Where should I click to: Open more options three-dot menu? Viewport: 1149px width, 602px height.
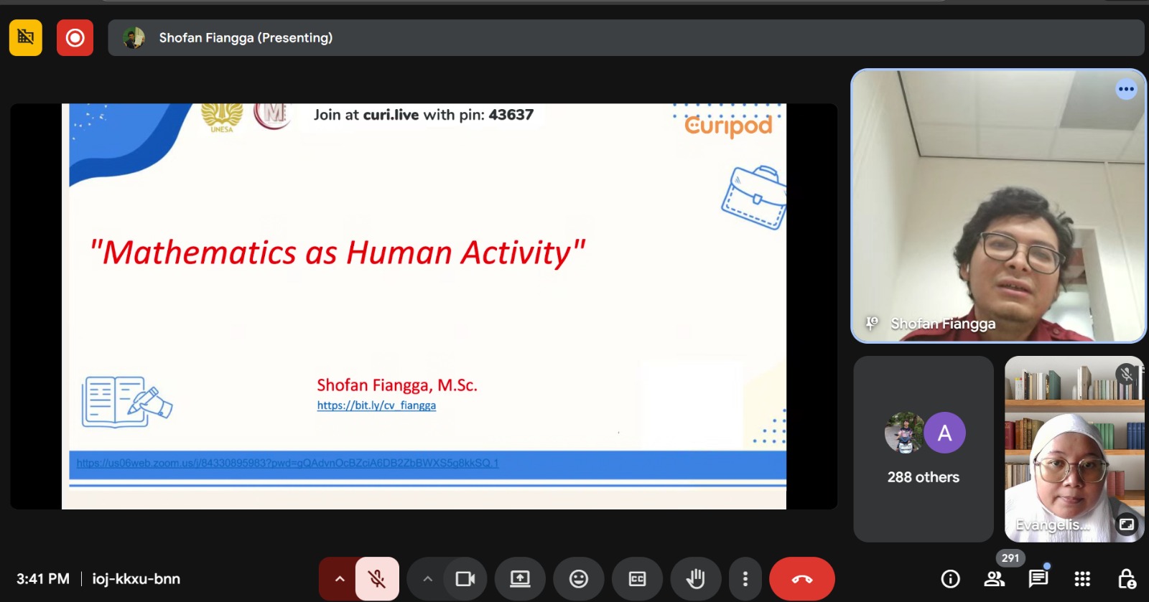coord(745,578)
